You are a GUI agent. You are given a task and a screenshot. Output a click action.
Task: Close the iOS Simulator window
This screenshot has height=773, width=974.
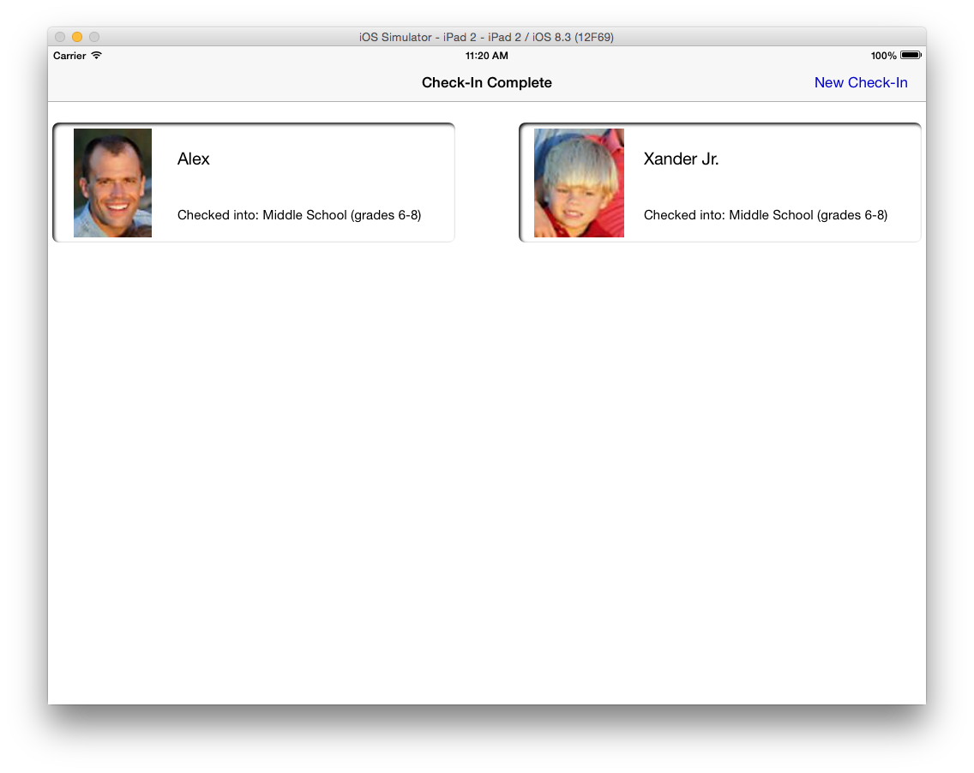(x=60, y=37)
